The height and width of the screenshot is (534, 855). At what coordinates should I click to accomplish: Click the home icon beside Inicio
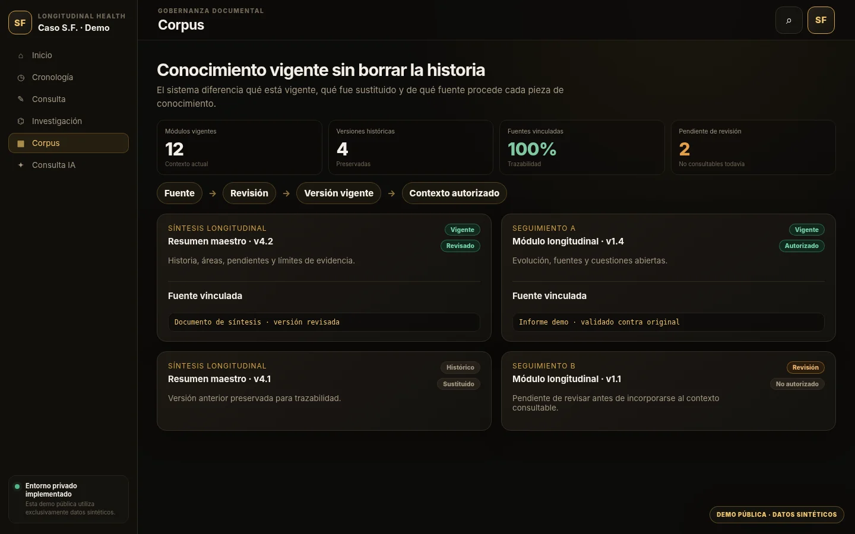click(21, 56)
